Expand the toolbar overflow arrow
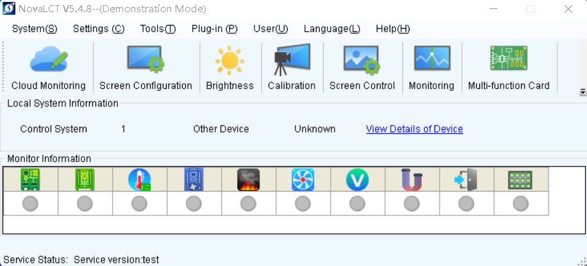 [x=583, y=92]
